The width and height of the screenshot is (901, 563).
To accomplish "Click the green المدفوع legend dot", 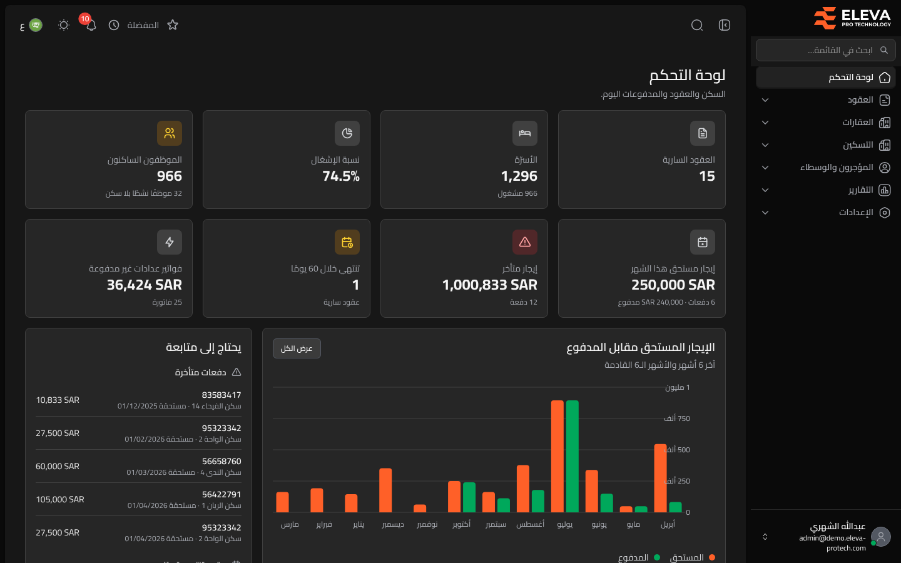I will point(657,557).
